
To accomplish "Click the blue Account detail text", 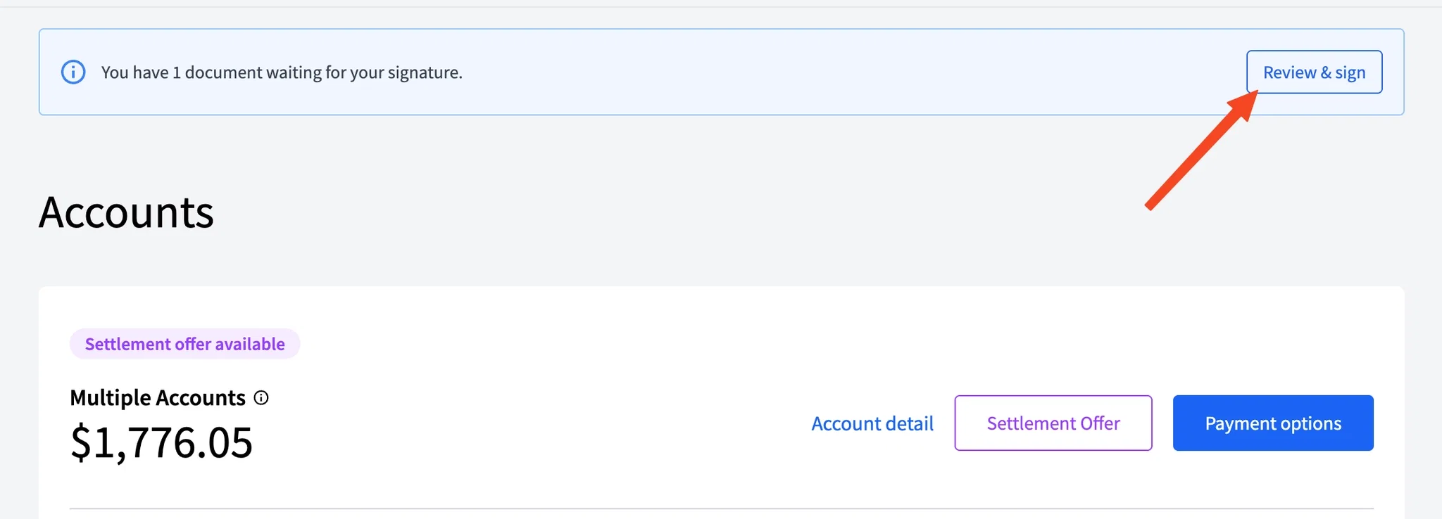I will point(872,423).
